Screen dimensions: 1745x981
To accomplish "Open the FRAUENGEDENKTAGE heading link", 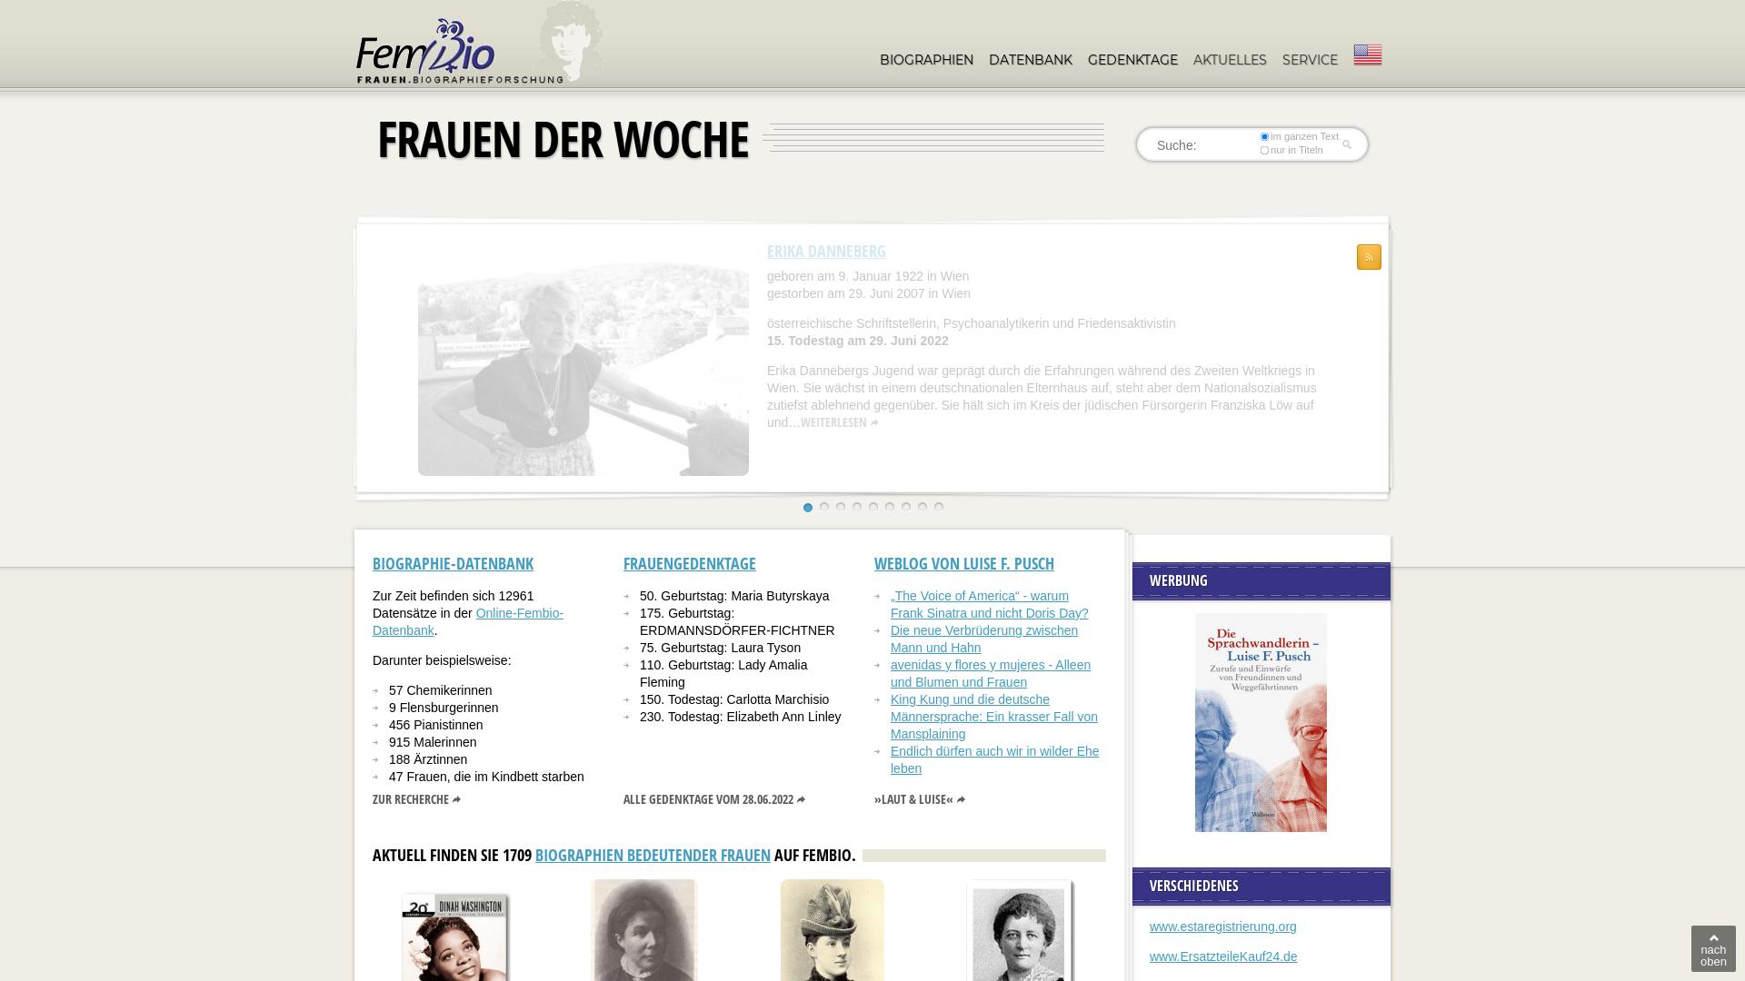I will pyautogui.click(x=690, y=564).
